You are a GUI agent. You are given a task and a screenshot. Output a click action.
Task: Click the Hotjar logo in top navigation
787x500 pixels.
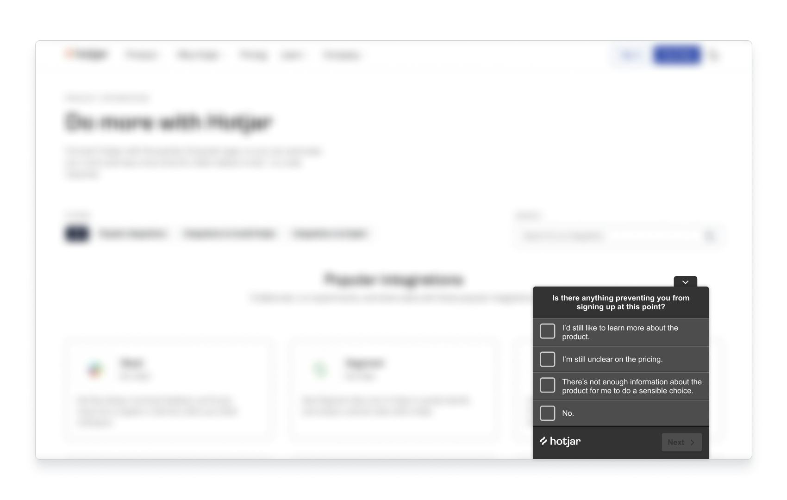pyautogui.click(x=86, y=55)
